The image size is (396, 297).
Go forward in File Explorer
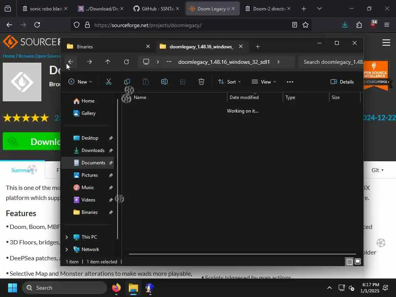[89, 62]
